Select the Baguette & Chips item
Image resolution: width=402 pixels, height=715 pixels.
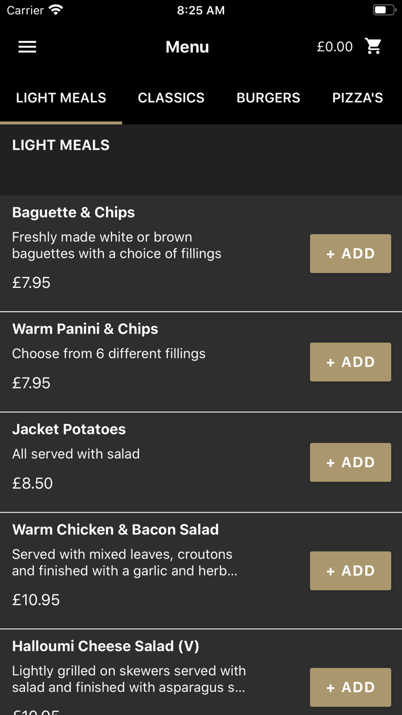(74, 212)
